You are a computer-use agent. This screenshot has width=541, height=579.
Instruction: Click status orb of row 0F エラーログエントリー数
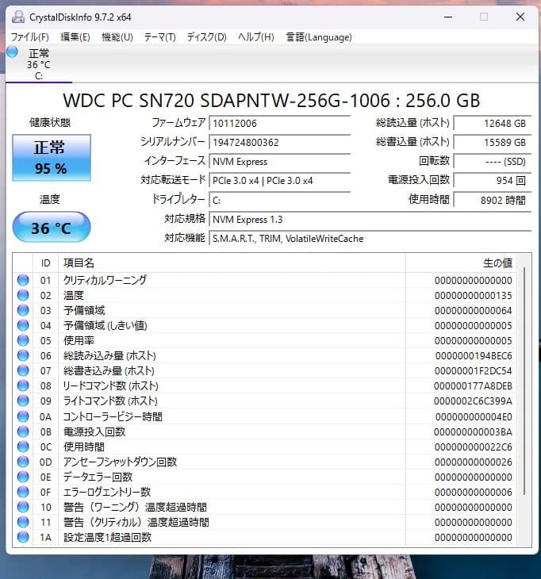[23, 493]
